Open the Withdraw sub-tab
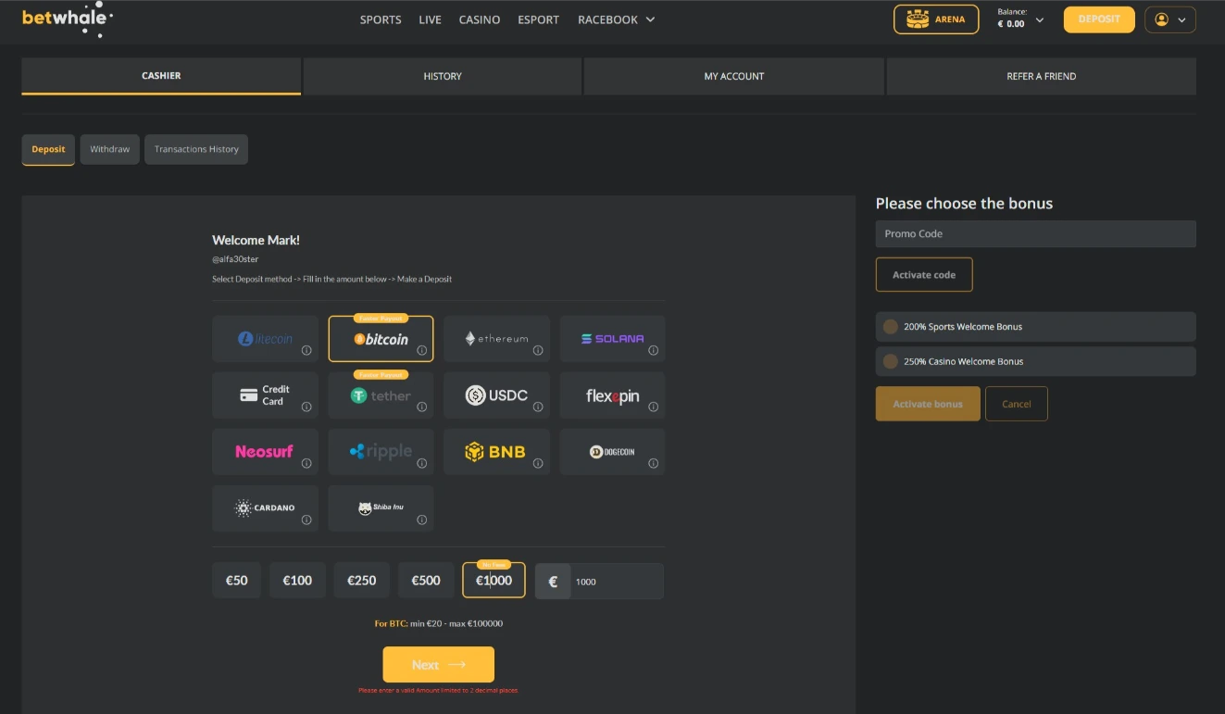The height and width of the screenshot is (714, 1225). click(109, 149)
